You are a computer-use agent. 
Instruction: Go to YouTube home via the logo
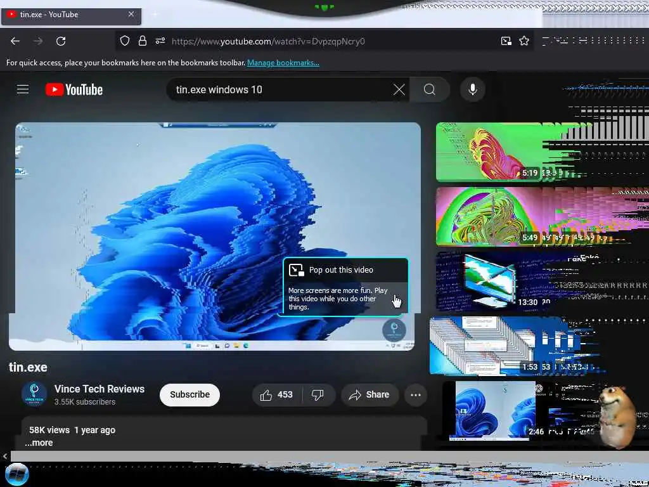point(74,89)
